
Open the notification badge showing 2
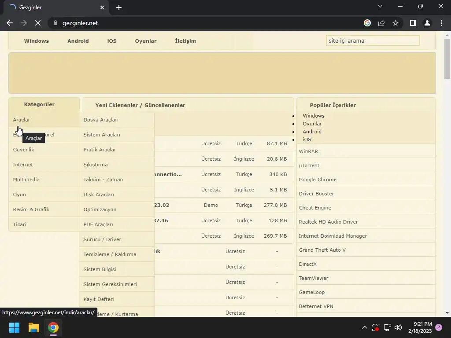[439, 327]
